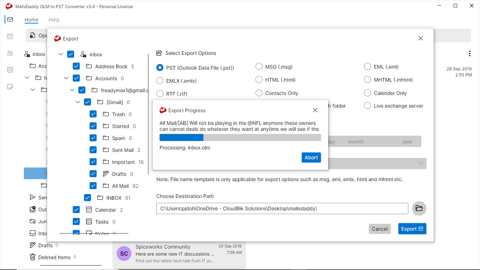
Task: Click the export progress bar
Action: click(240, 137)
